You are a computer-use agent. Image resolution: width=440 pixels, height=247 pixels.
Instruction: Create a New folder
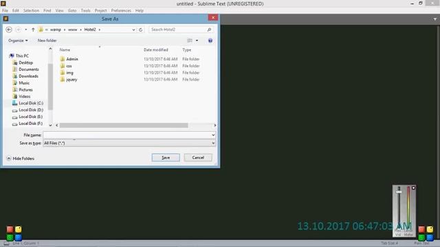[x=47, y=40]
